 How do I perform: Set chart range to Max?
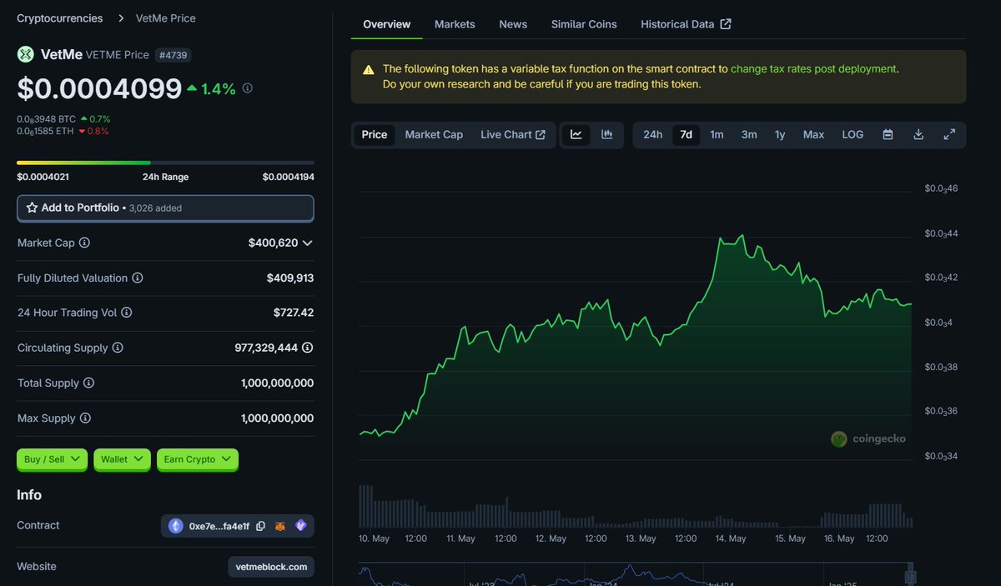pos(813,134)
